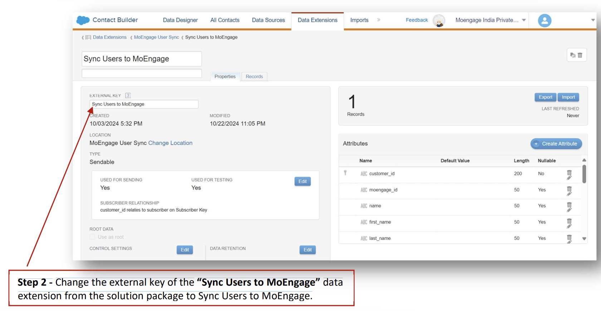Click ABC type icon for moengage_id

pyautogui.click(x=364, y=190)
